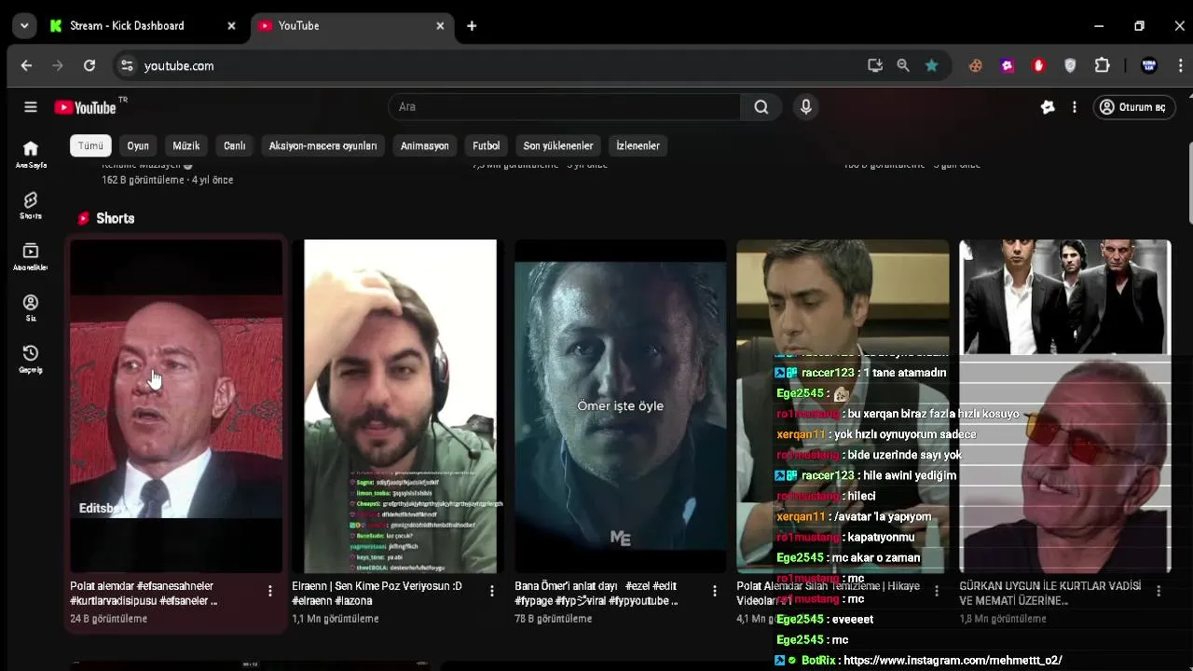The height and width of the screenshot is (671, 1193).
Task: Open Elraenn Sen Kime Poz Veriyosun title
Action: pos(377,594)
